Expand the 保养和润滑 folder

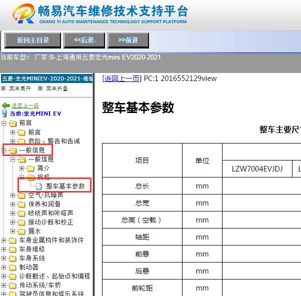point(12,204)
